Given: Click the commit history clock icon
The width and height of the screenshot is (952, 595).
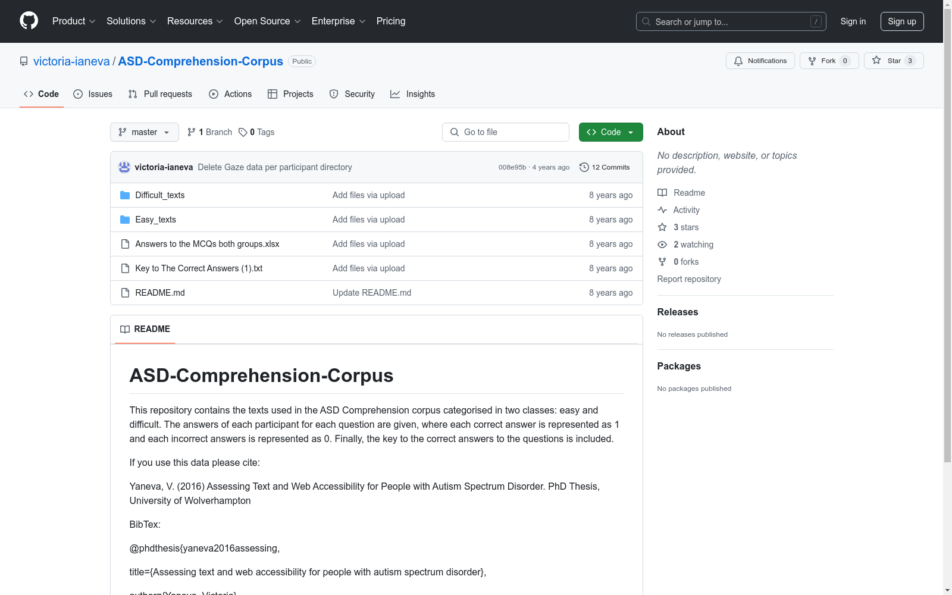Looking at the screenshot, I should tap(584, 167).
